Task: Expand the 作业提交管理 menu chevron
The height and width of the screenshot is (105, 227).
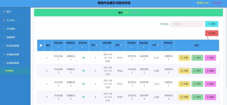Action: coord(27,54)
